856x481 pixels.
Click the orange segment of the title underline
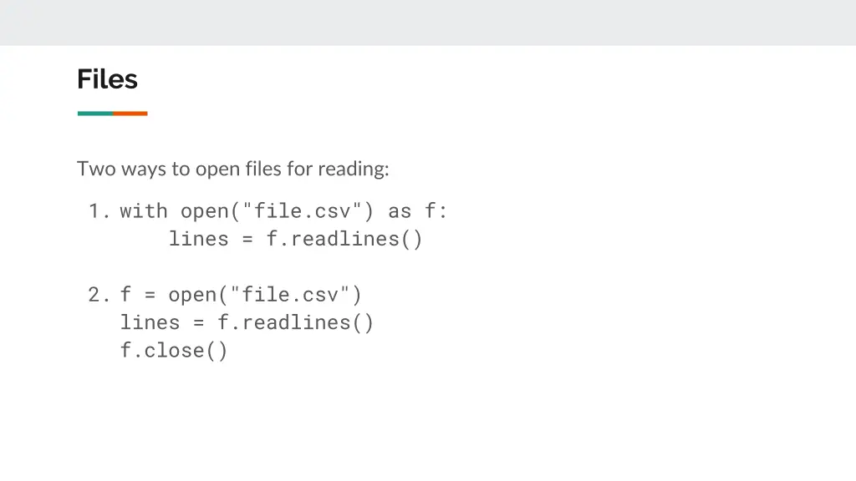click(130, 114)
